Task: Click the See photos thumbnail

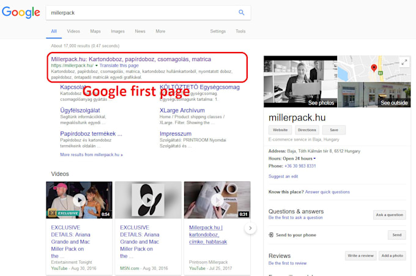Action: point(300,81)
